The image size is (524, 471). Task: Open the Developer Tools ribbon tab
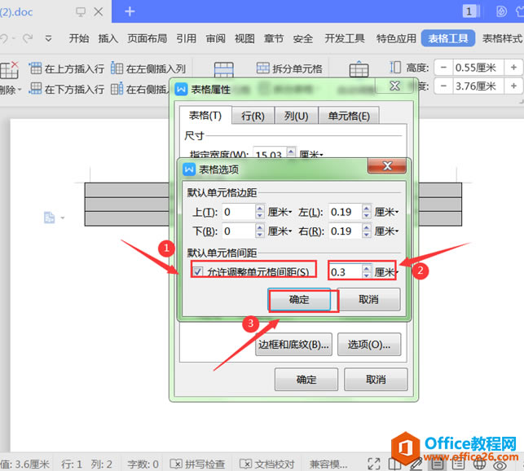(x=345, y=38)
